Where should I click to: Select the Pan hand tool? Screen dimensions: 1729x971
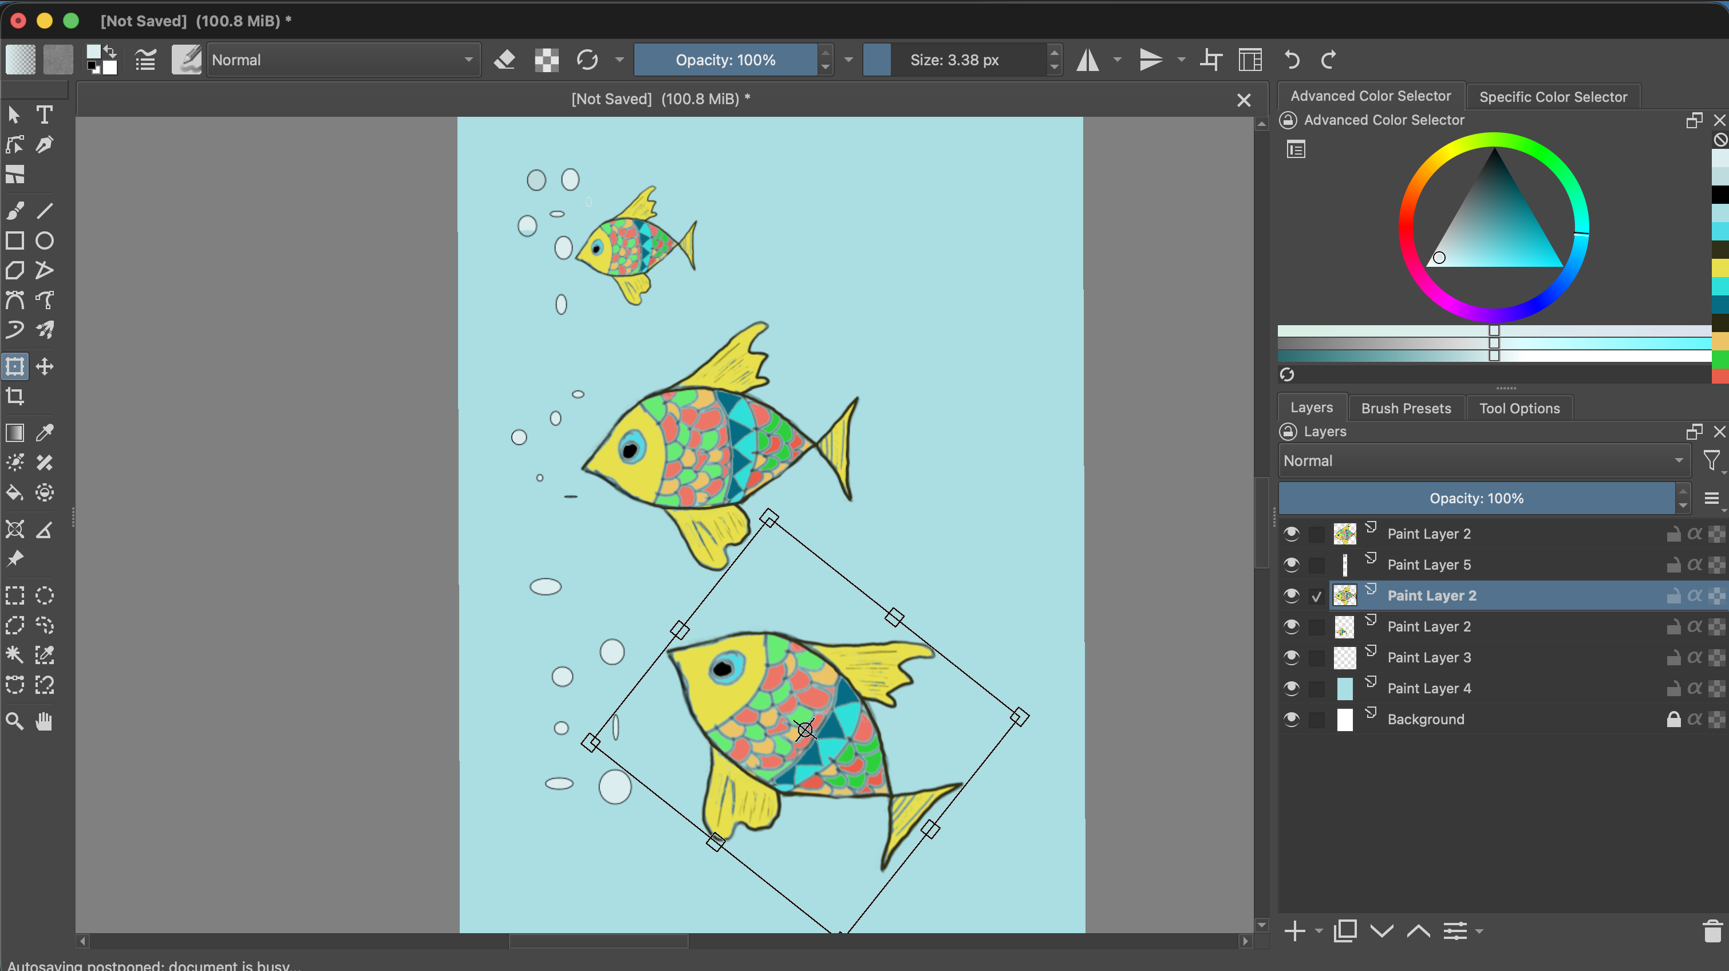44,721
